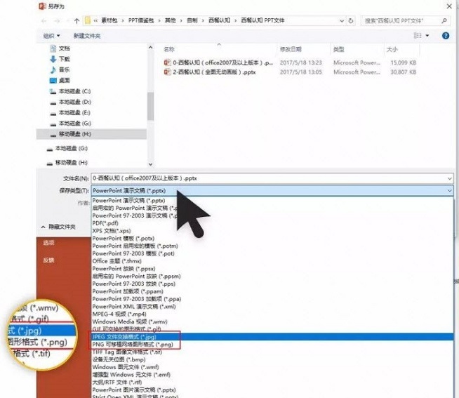This screenshot has width=459, height=398.
Task: Open view options dropdown arrow
Action: pyautogui.click(x=427, y=36)
